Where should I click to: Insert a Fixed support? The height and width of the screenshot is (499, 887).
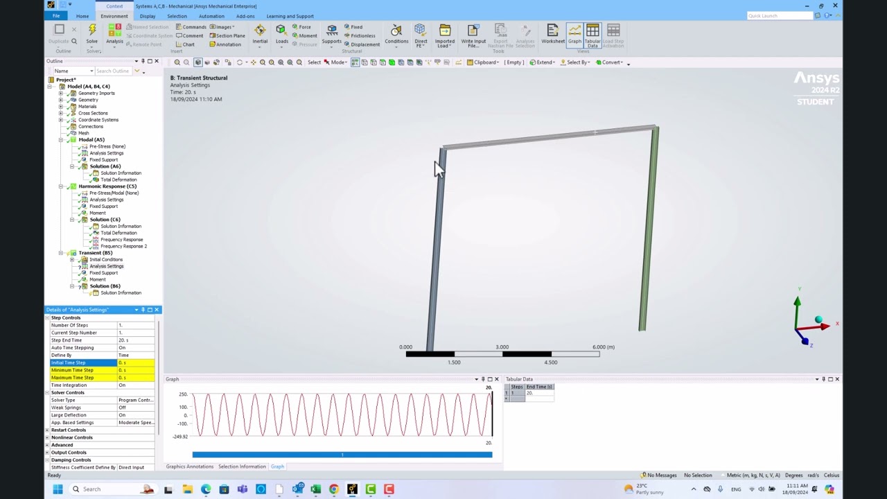click(353, 27)
